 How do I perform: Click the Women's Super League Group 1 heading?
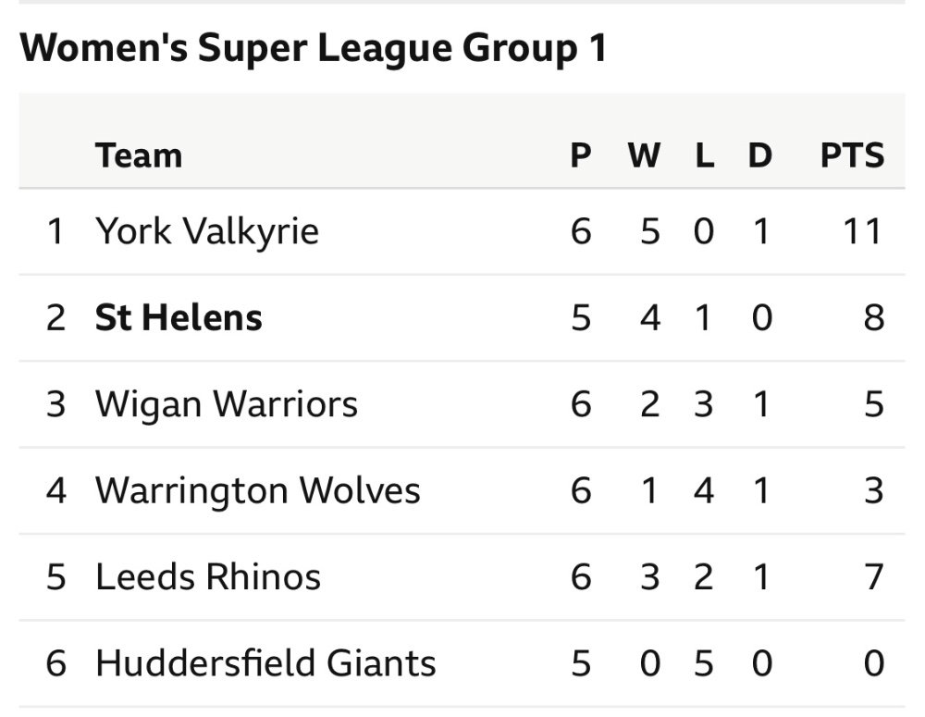[314, 48]
